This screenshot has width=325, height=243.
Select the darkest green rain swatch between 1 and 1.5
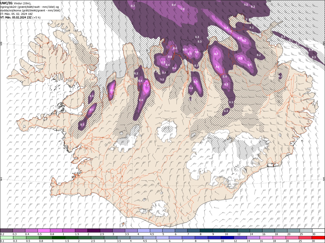click(59, 238)
